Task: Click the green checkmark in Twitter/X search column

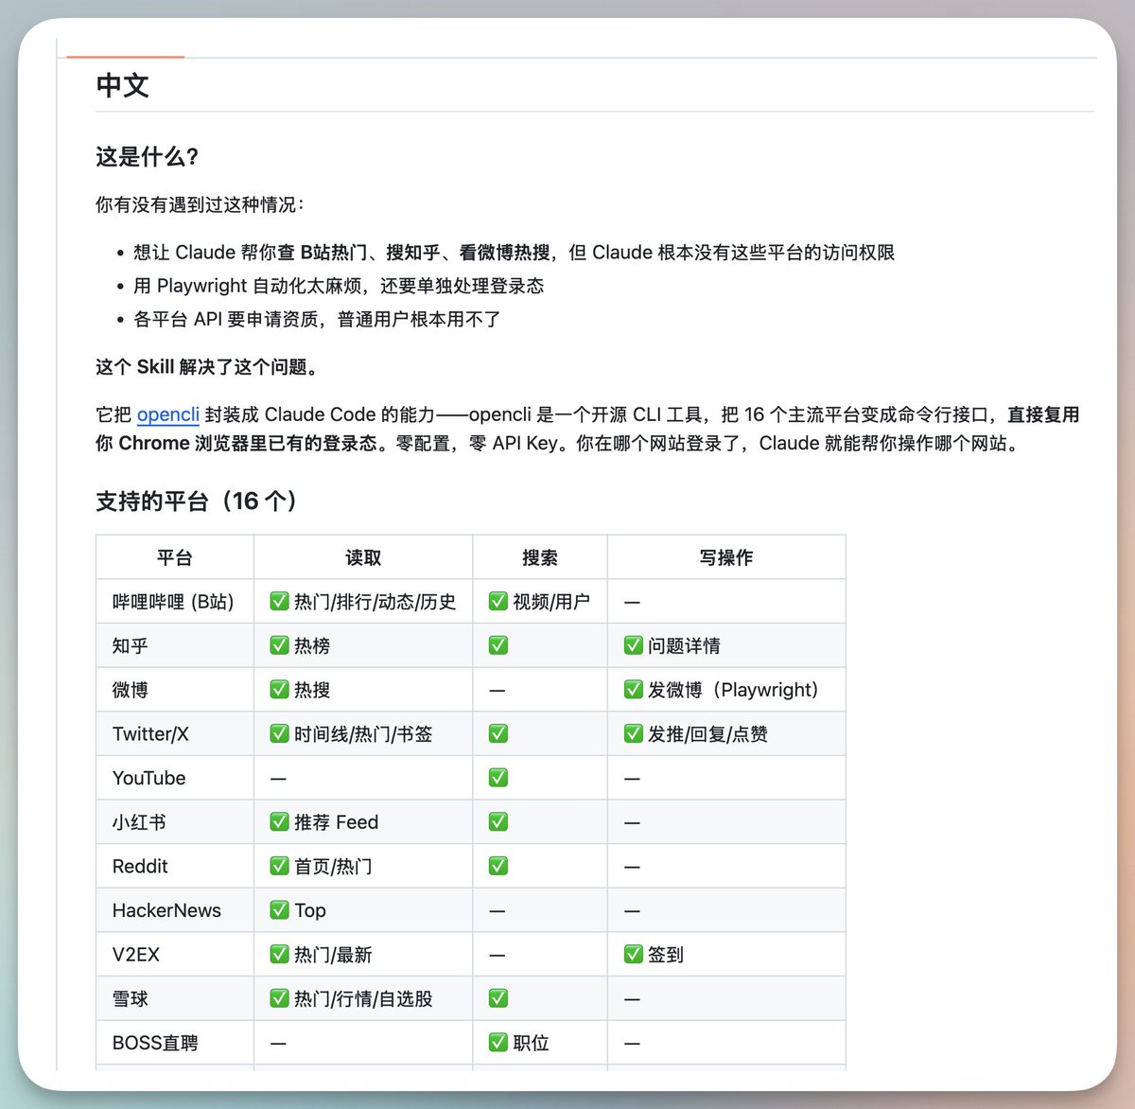Action: (498, 733)
